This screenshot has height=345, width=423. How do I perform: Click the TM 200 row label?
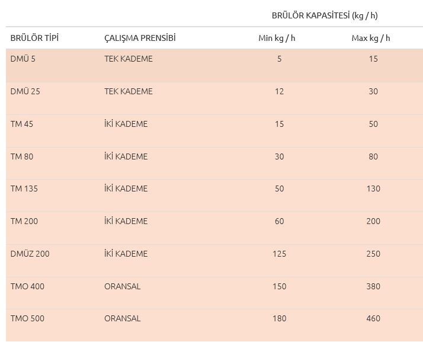tap(25, 221)
